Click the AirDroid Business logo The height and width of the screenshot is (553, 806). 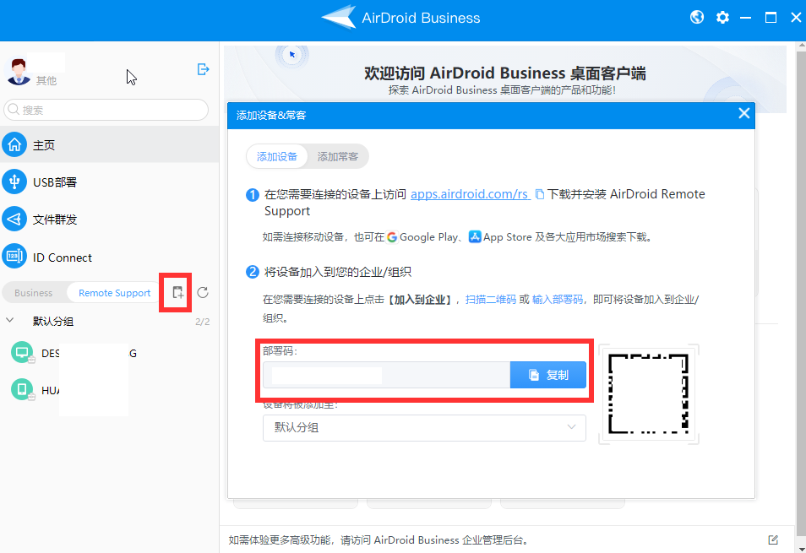(x=339, y=17)
